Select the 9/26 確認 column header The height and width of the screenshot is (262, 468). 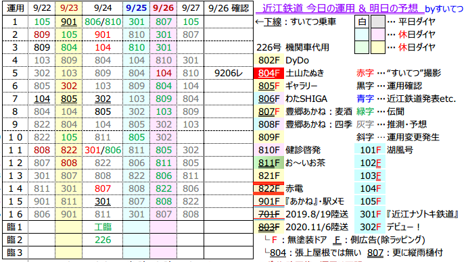pyautogui.click(x=229, y=8)
